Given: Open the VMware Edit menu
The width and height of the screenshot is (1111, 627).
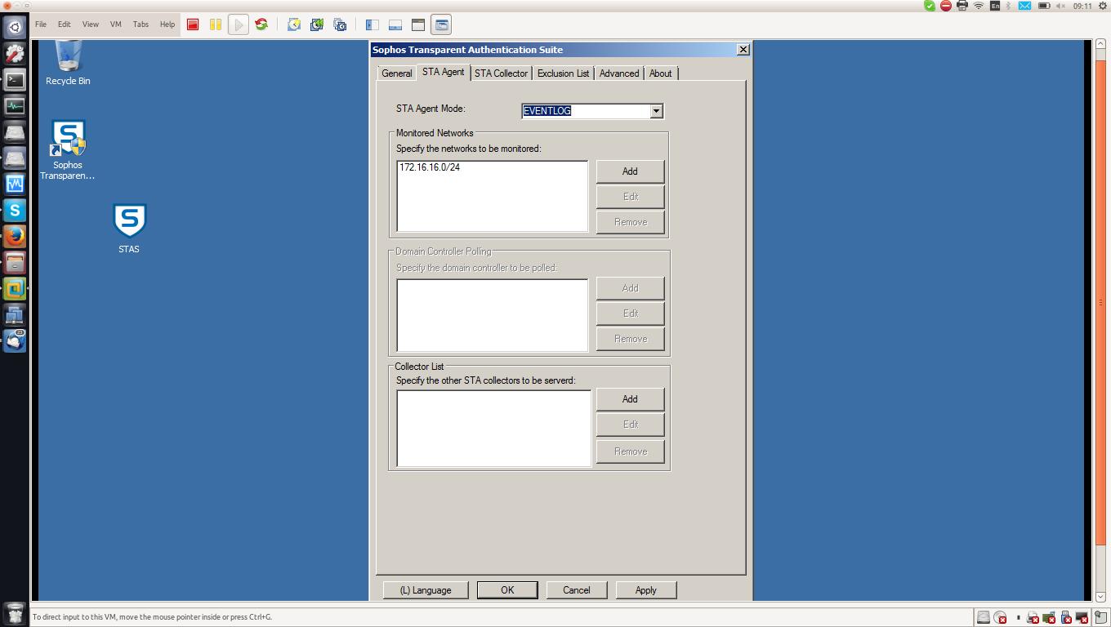Looking at the screenshot, I should [x=65, y=24].
